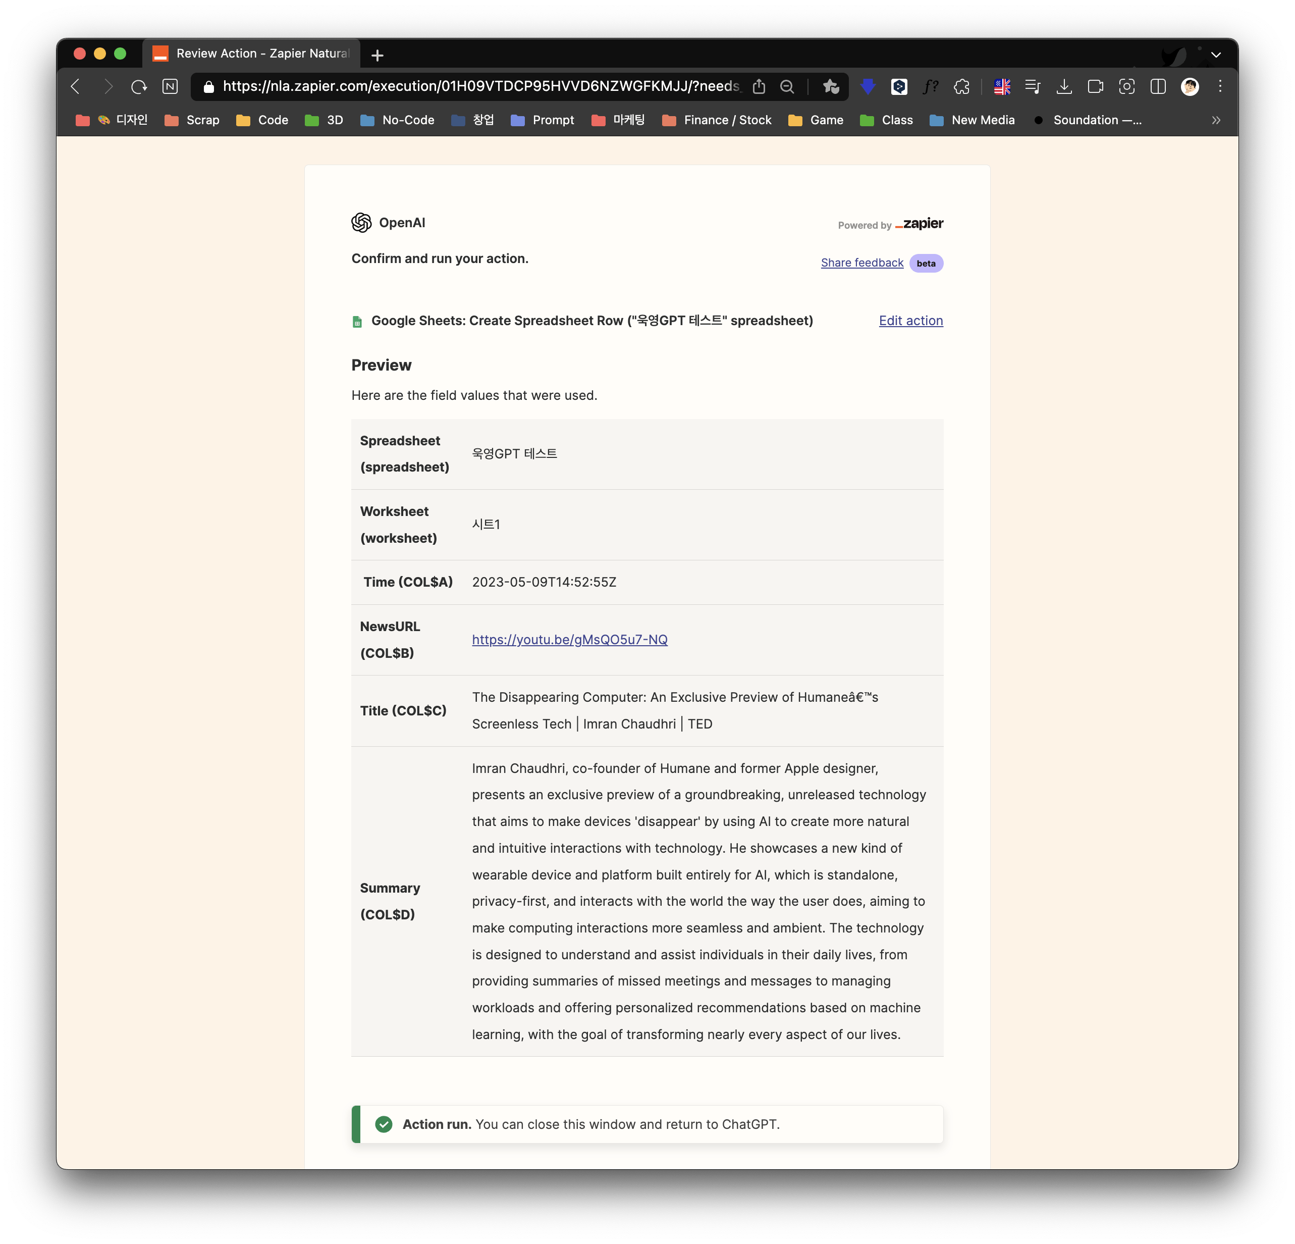
Task: Expand the tab search chevron
Action: click(x=1216, y=55)
